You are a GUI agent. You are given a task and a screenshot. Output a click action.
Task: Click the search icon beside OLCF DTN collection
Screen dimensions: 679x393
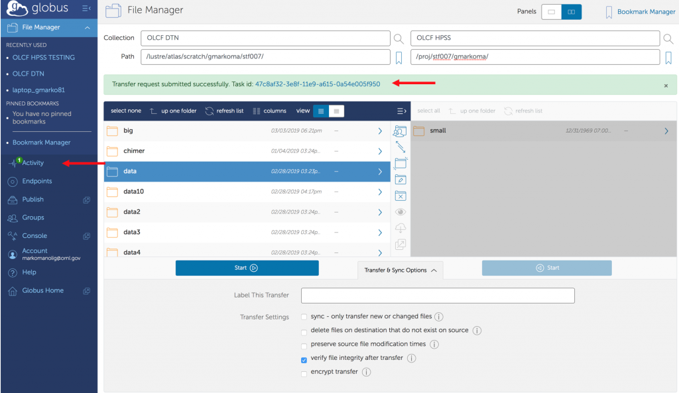399,38
